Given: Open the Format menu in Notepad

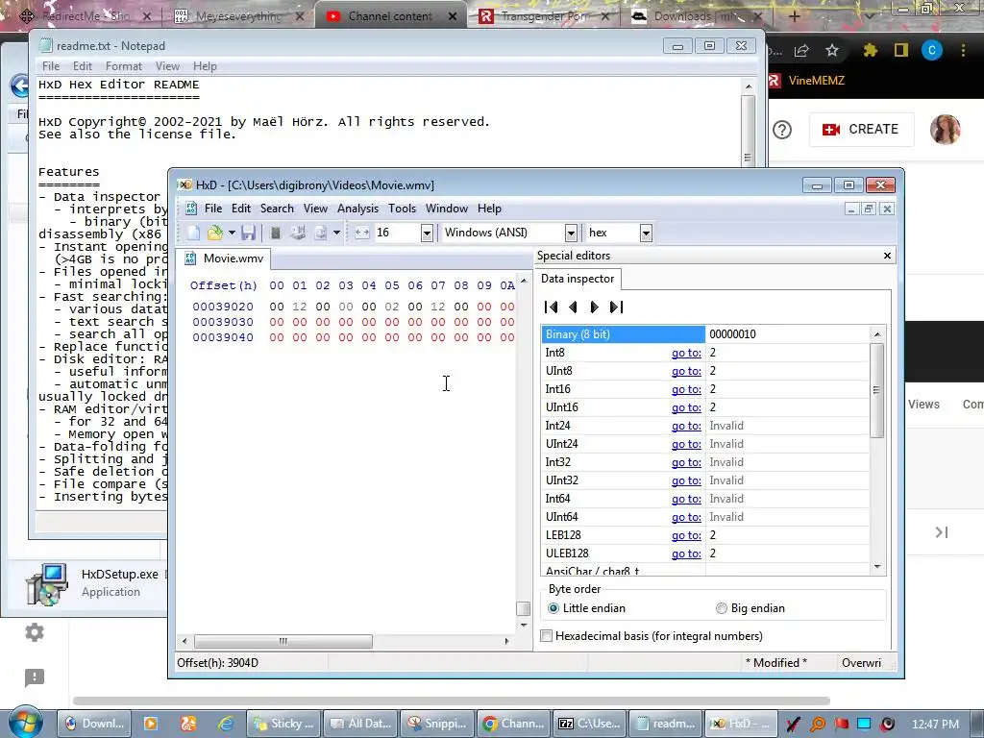Looking at the screenshot, I should point(124,66).
